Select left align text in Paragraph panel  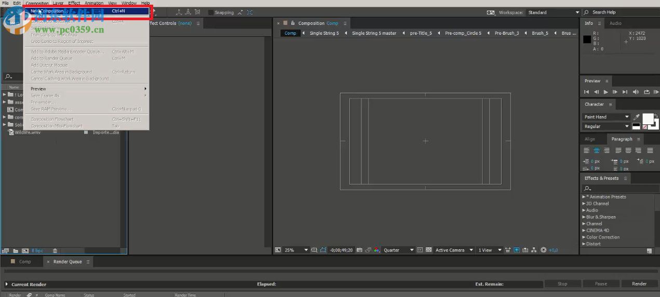pos(586,150)
